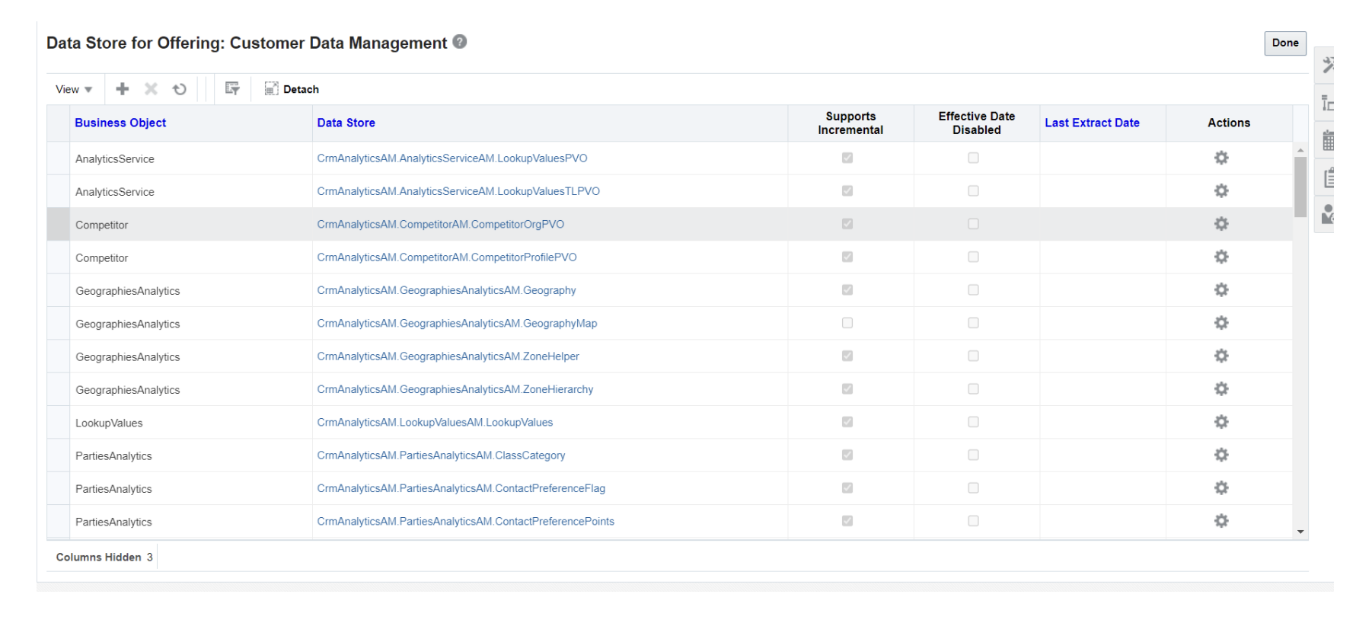Open actions gear for ZoneHierarchy row
Viewport: 1372px width, 623px height.
click(x=1221, y=388)
